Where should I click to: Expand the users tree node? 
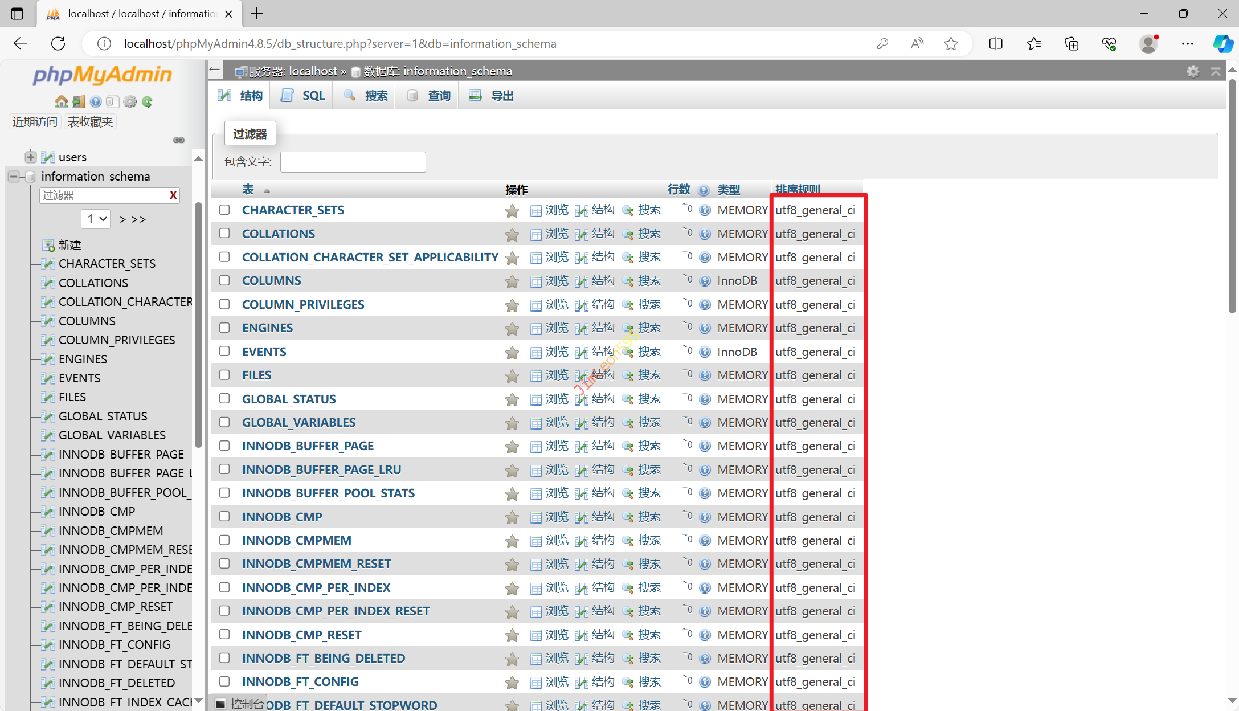31,157
